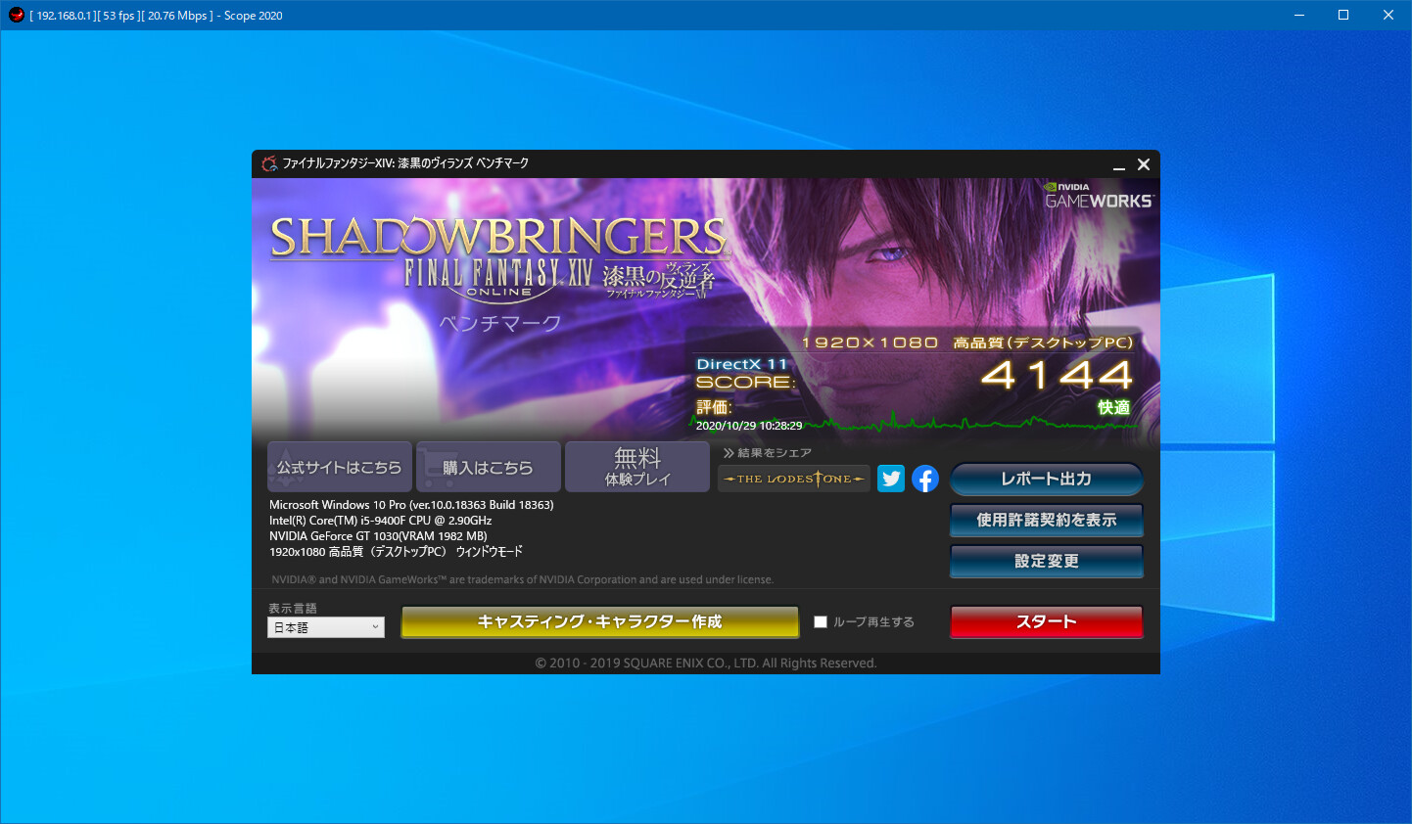Click the timestamp 2020/10/29 10:28:29
Viewport: 1412px width, 824px height.
pos(749,426)
